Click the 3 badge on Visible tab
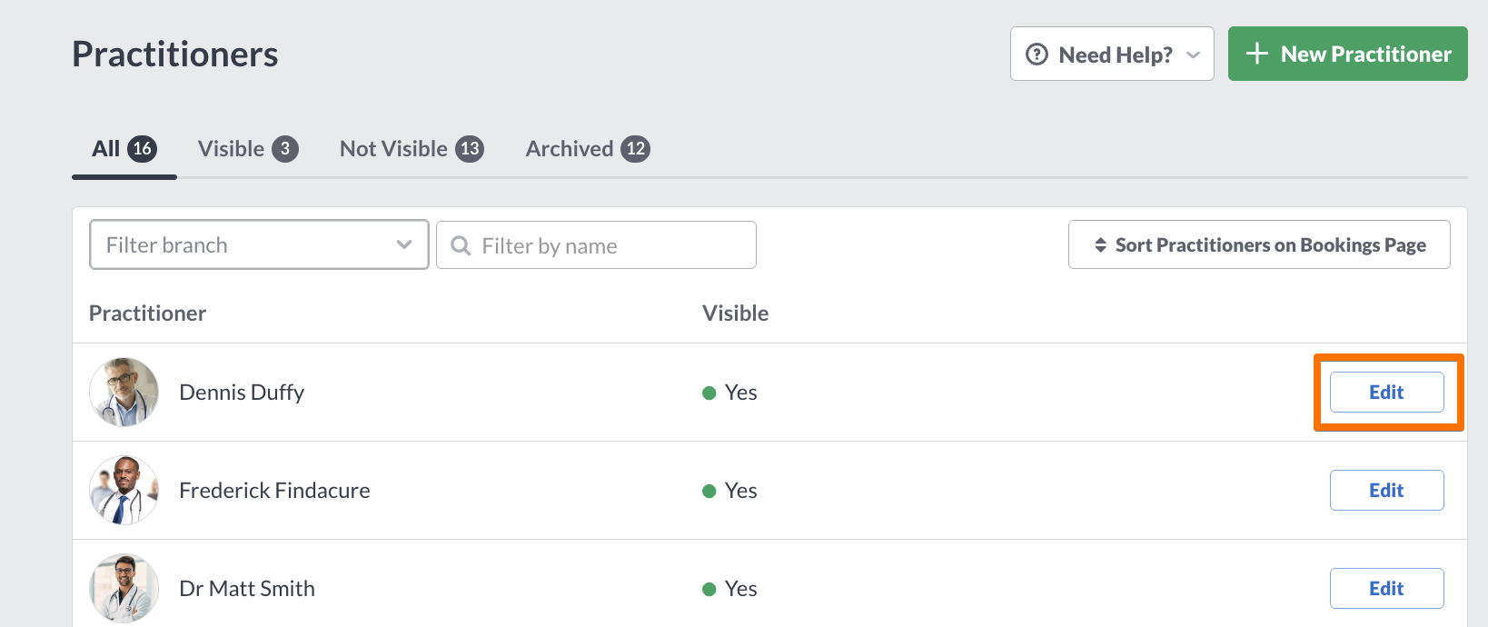 pyautogui.click(x=285, y=149)
